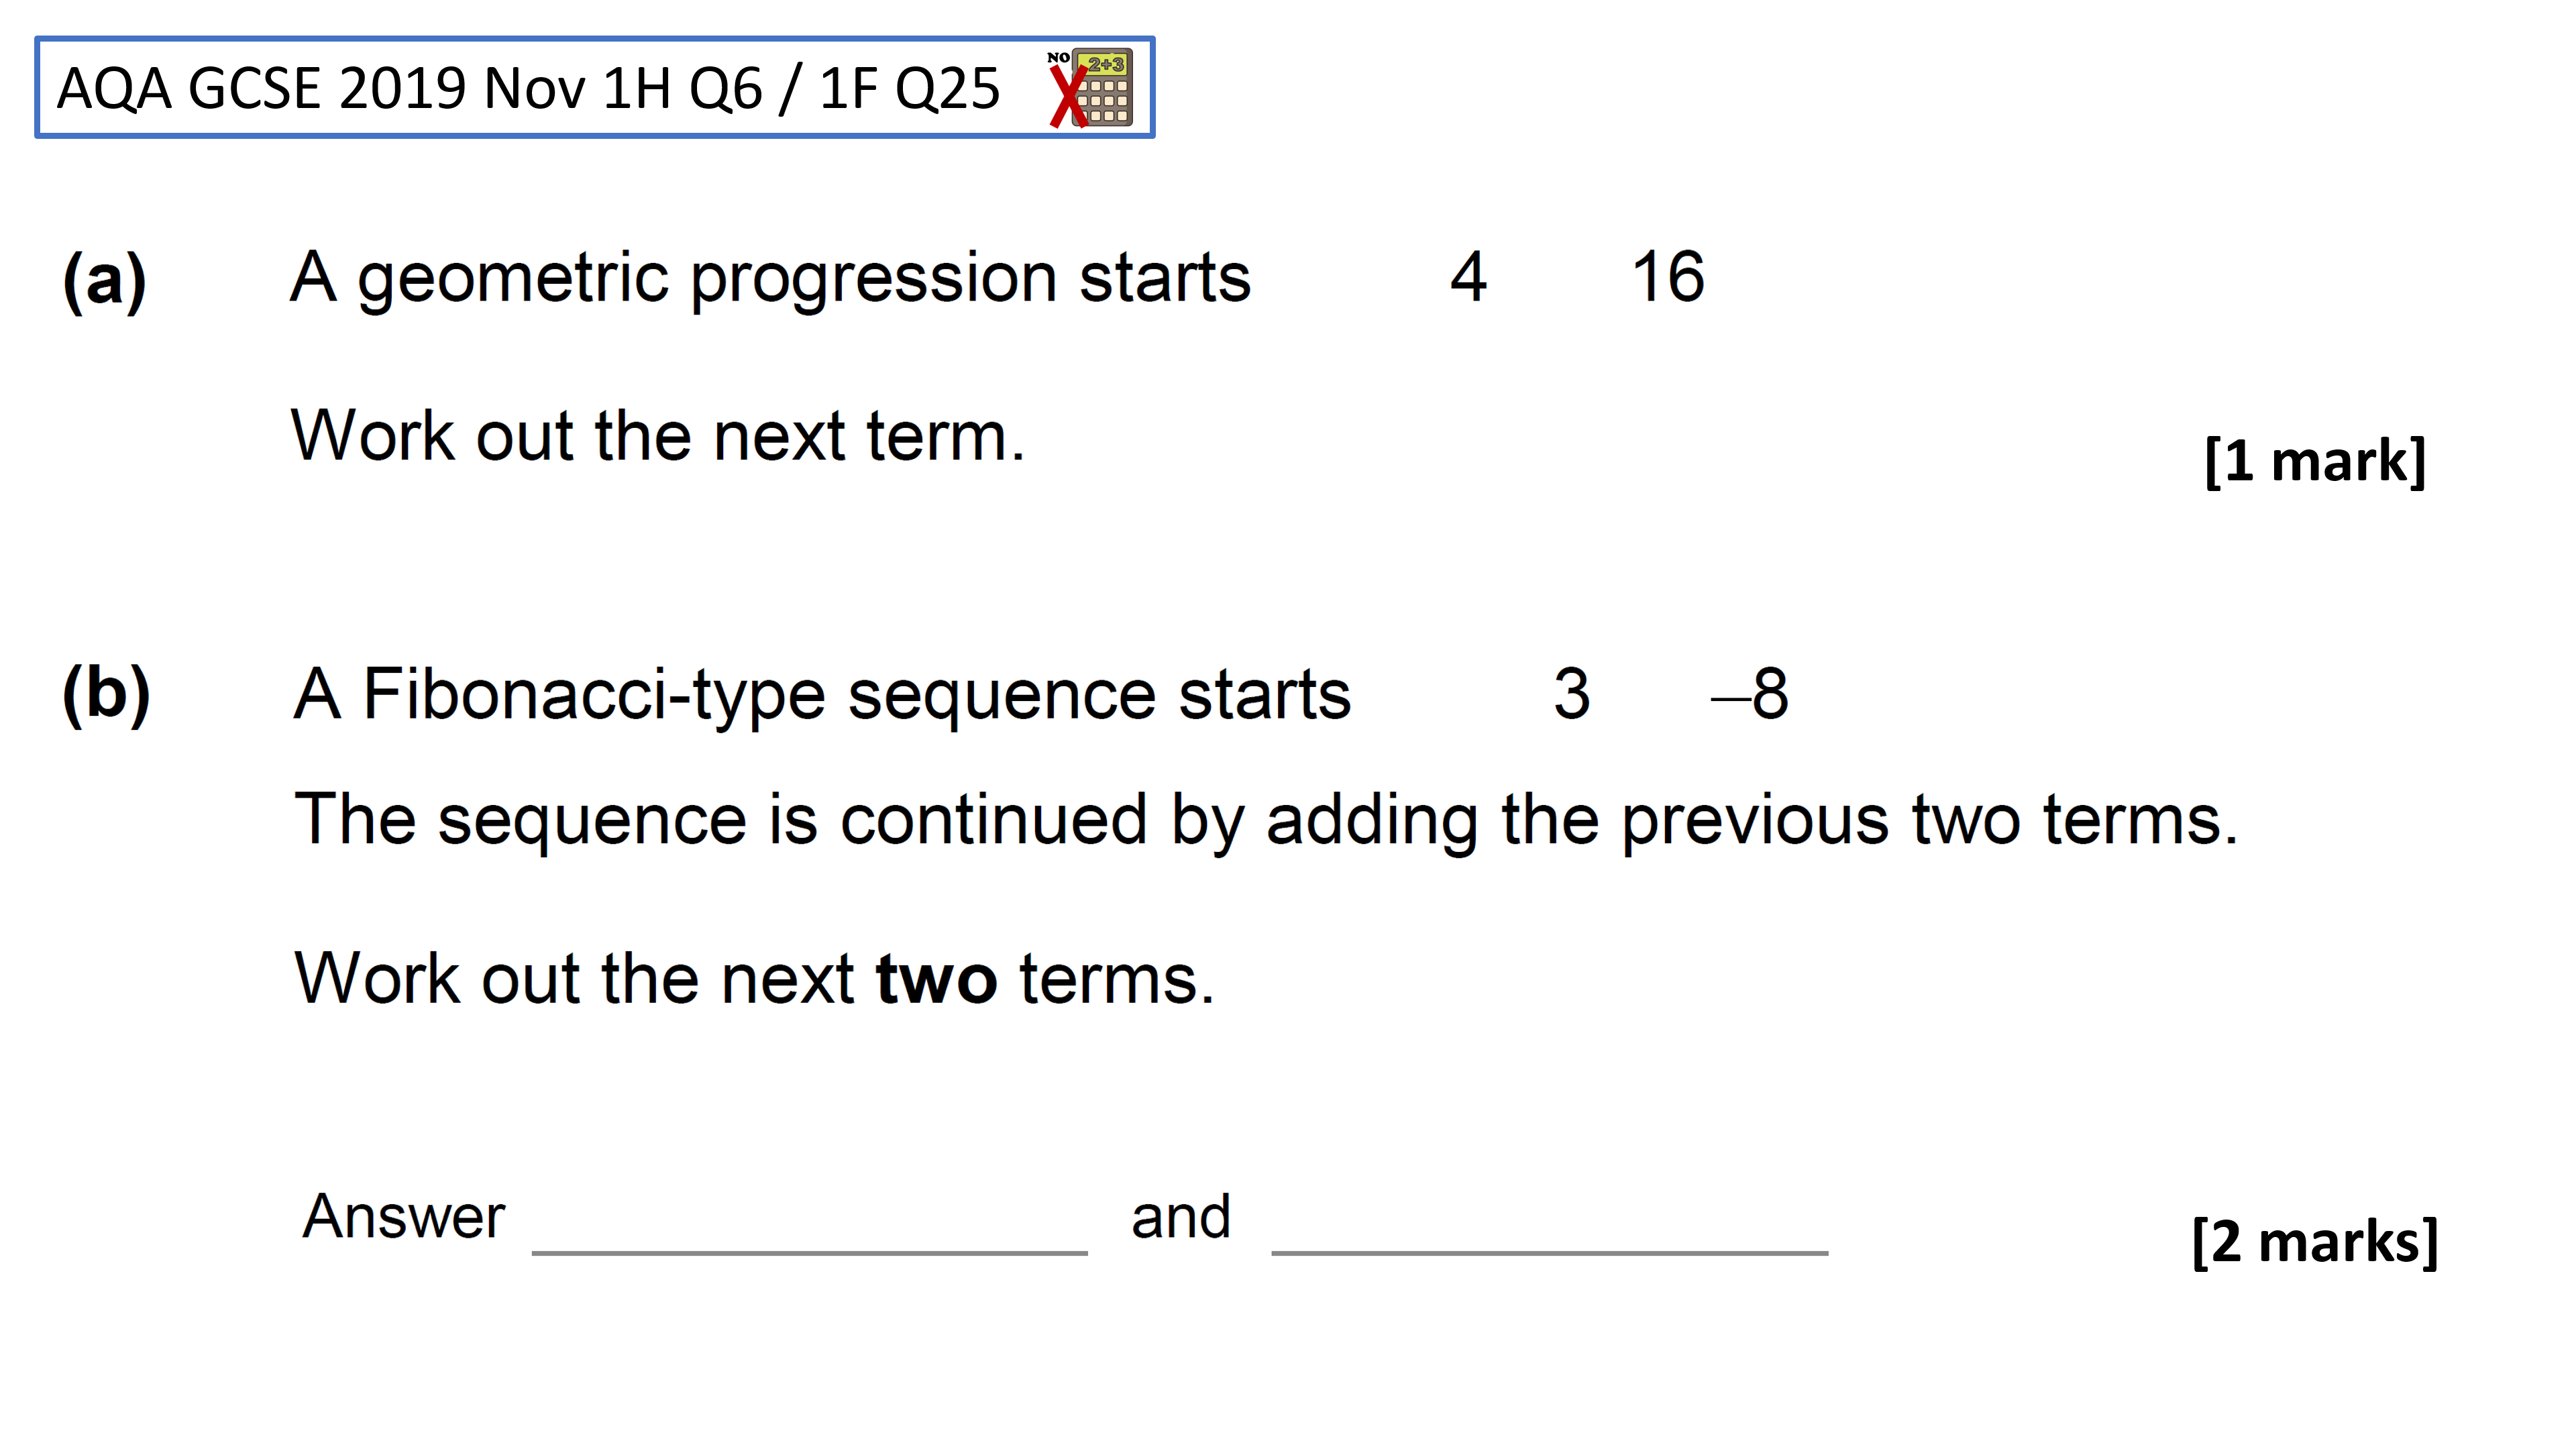Viewport: 2576px width, 1449px height.
Task: Click the −8 term in the sequence
Action: click(1750, 693)
